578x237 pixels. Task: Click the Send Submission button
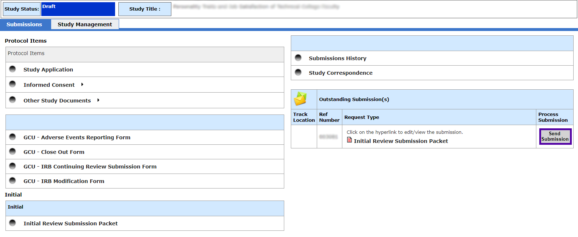click(x=555, y=136)
